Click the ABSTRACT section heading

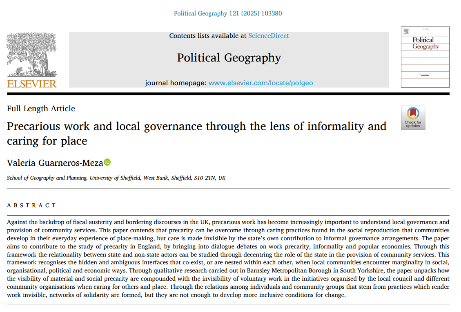click(31, 205)
